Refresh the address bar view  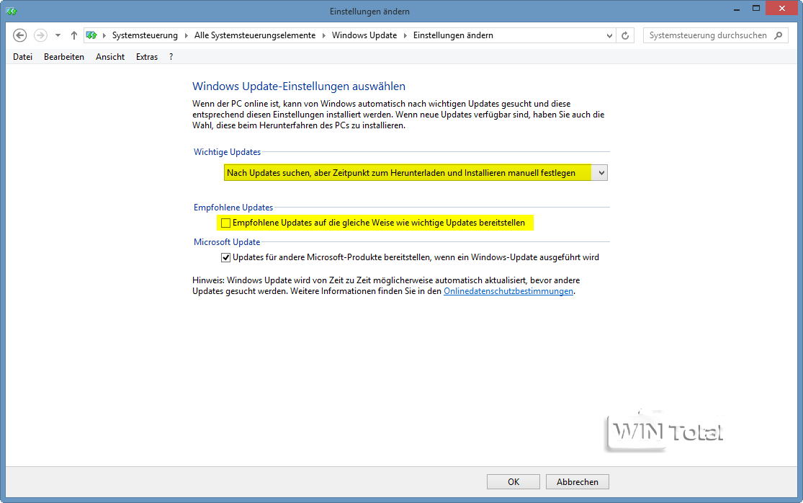[625, 35]
